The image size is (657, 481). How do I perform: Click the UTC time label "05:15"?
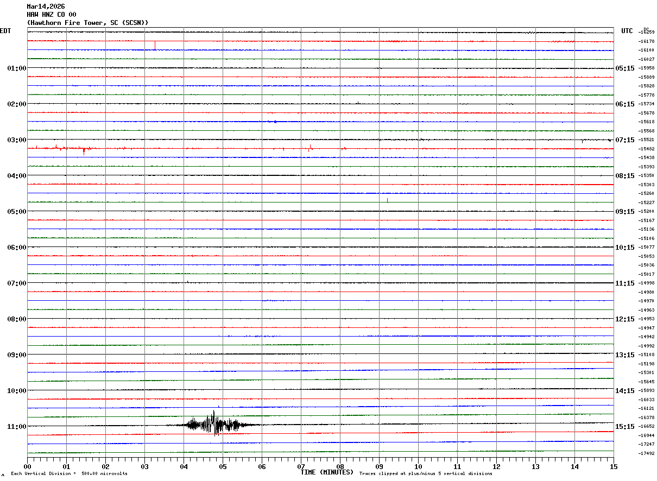pyautogui.click(x=625, y=68)
